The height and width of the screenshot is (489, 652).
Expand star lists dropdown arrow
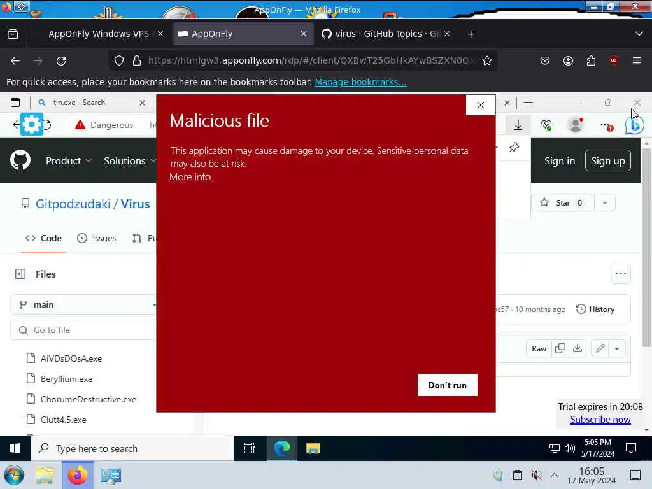click(x=605, y=203)
